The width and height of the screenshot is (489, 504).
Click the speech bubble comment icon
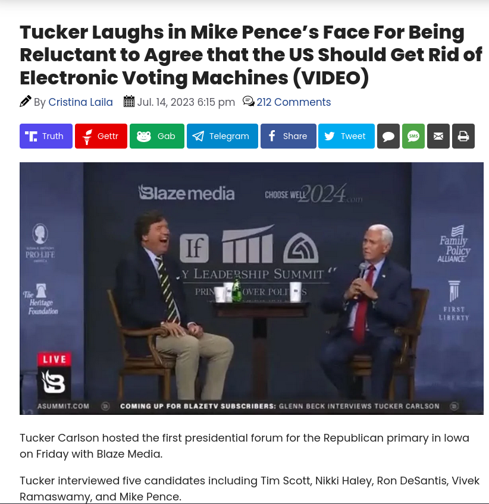click(388, 136)
